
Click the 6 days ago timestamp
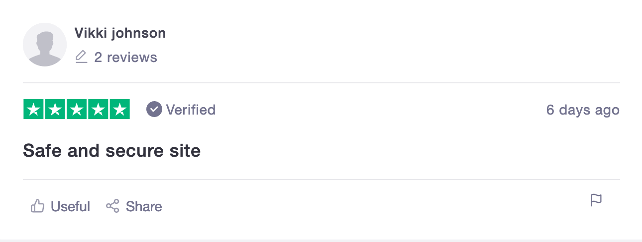(583, 110)
